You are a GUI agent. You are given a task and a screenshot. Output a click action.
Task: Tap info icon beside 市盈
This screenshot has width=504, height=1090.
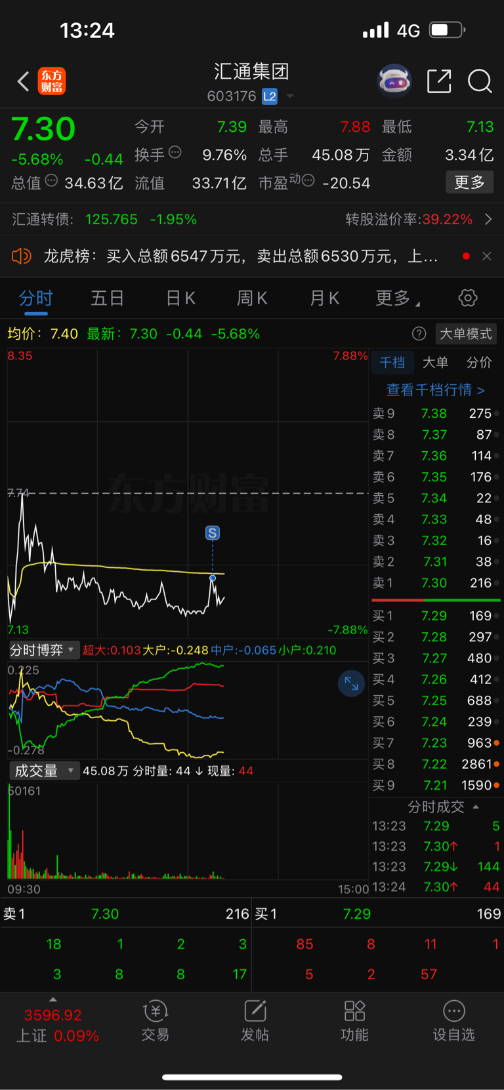coord(308,180)
